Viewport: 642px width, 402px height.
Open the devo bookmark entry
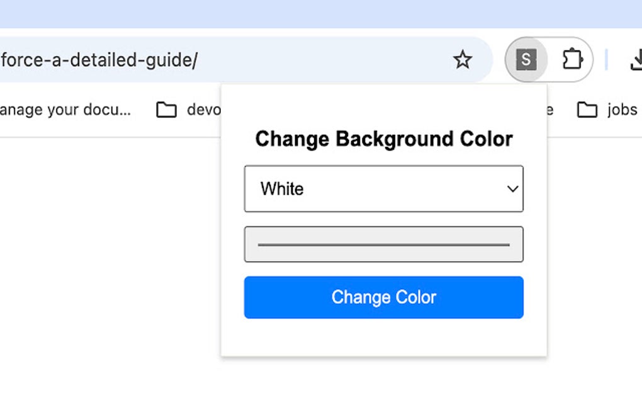(203, 109)
